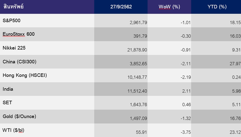The image size is (241, 137).
Task: Select the S&P500 price cell 2,961.79
Action: 138,22
